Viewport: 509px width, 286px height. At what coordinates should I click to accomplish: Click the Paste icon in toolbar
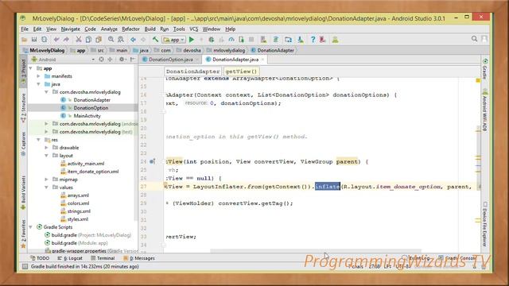pyautogui.click(x=99, y=40)
